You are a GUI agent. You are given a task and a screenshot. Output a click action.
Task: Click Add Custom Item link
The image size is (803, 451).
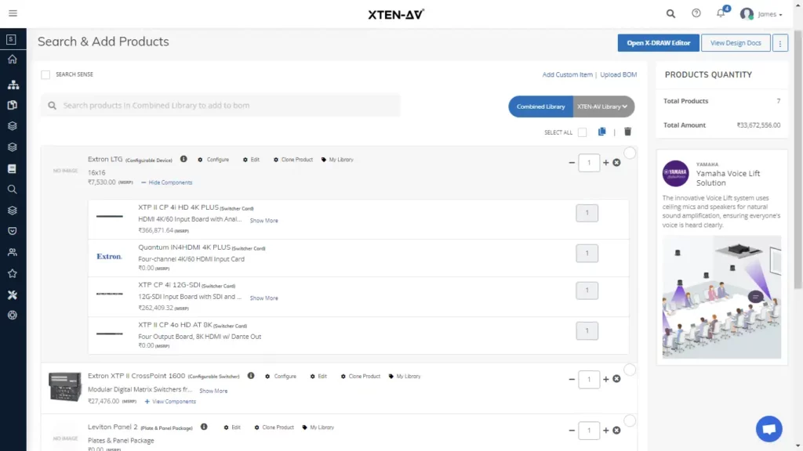(x=568, y=74)
